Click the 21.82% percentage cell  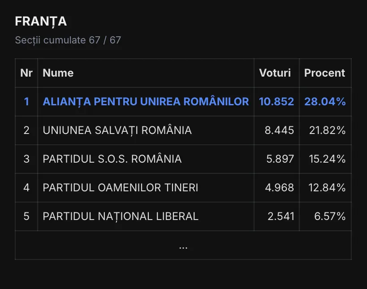327,130
